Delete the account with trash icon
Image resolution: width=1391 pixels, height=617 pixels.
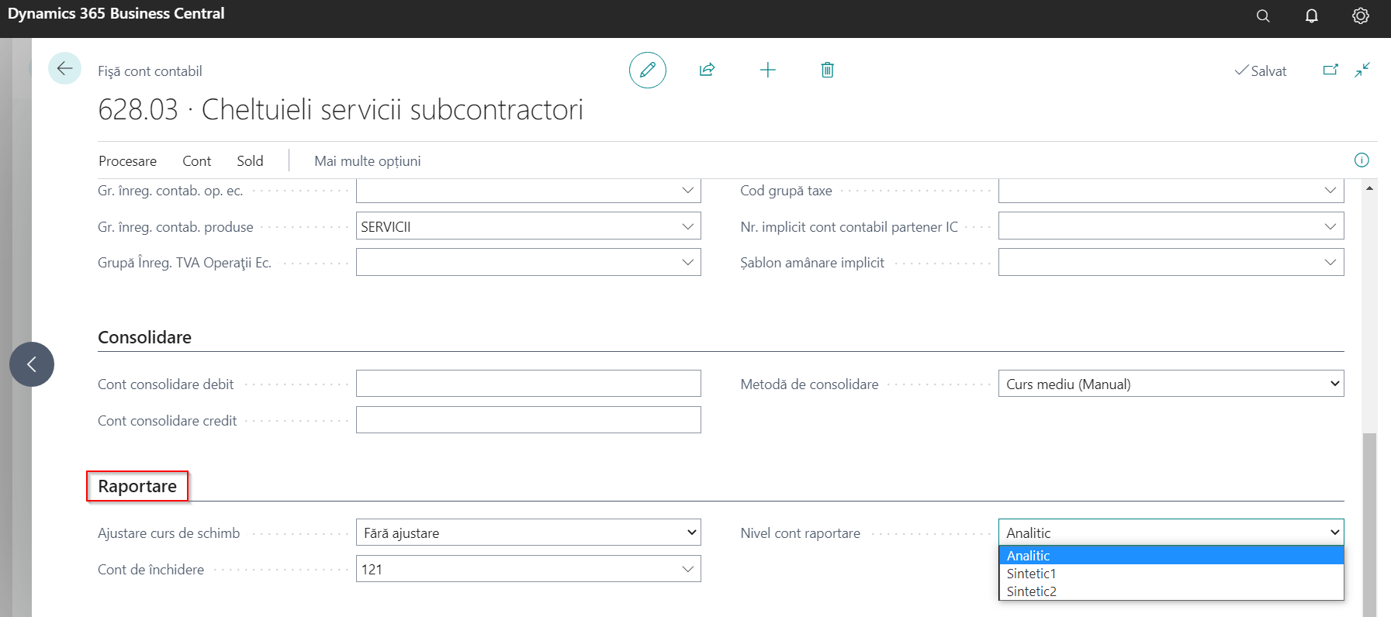pos(828,71)
